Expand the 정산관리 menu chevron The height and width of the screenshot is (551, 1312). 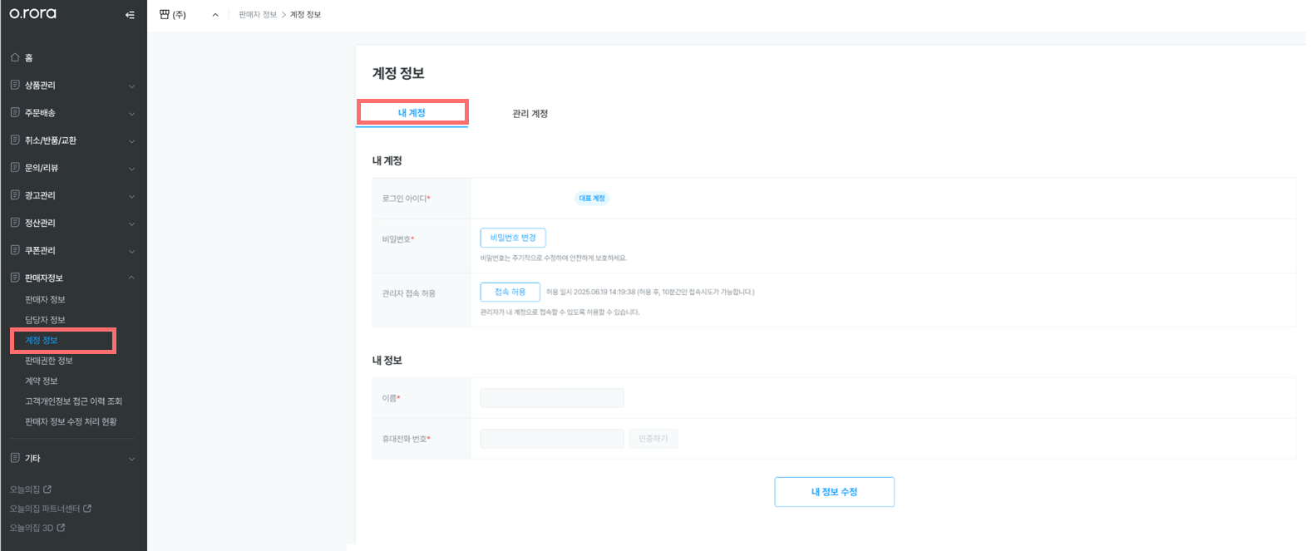[131, 224]
